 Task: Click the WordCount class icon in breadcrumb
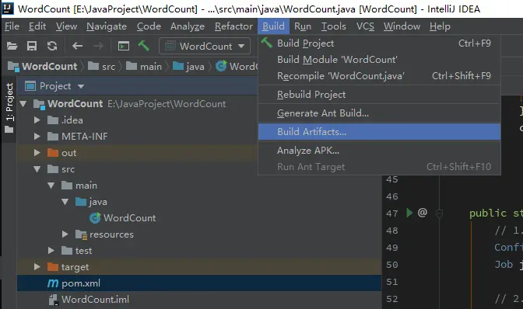221,66
